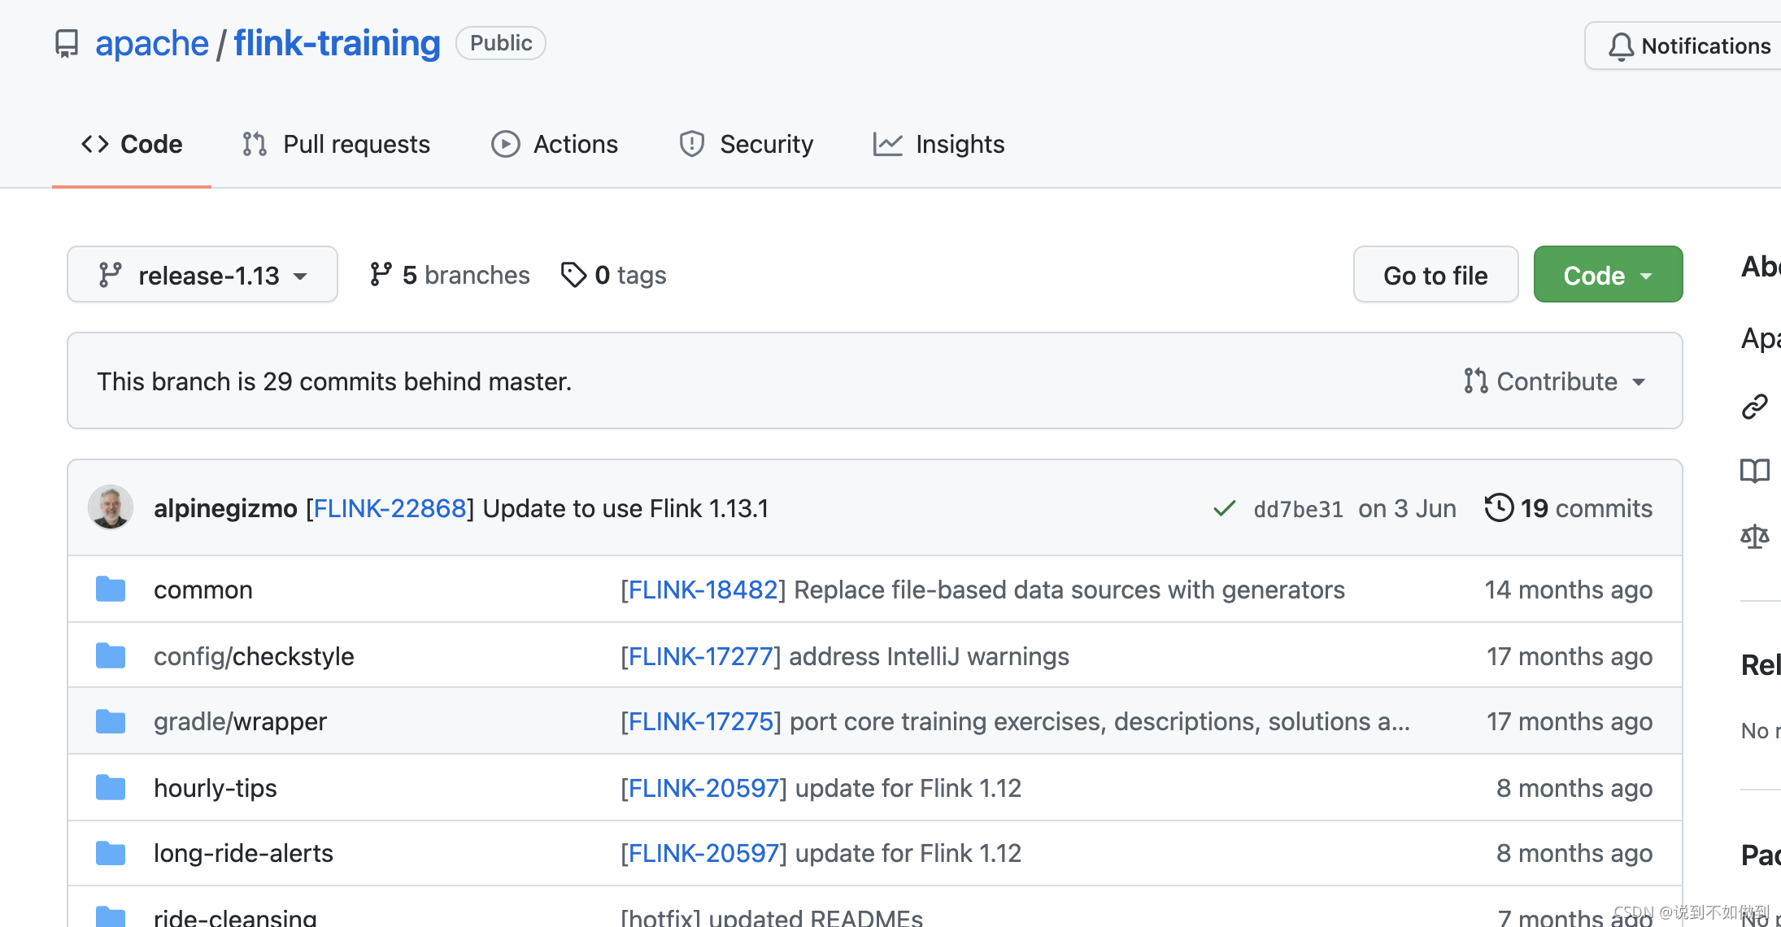Open the FLINK-18482 issue link
The height and width of the screenshot is (927, 1781).
click(703, 590)
